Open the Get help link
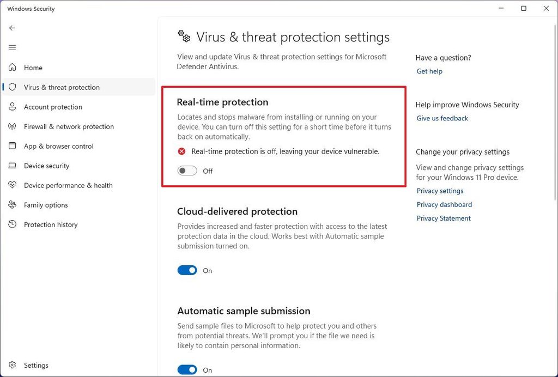 [x=429, y=71]
